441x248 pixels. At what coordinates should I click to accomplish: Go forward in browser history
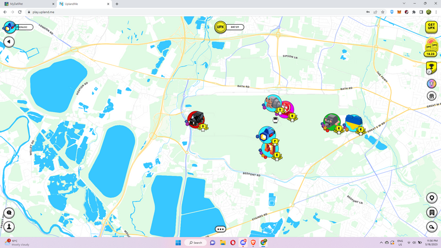point(13,12)
